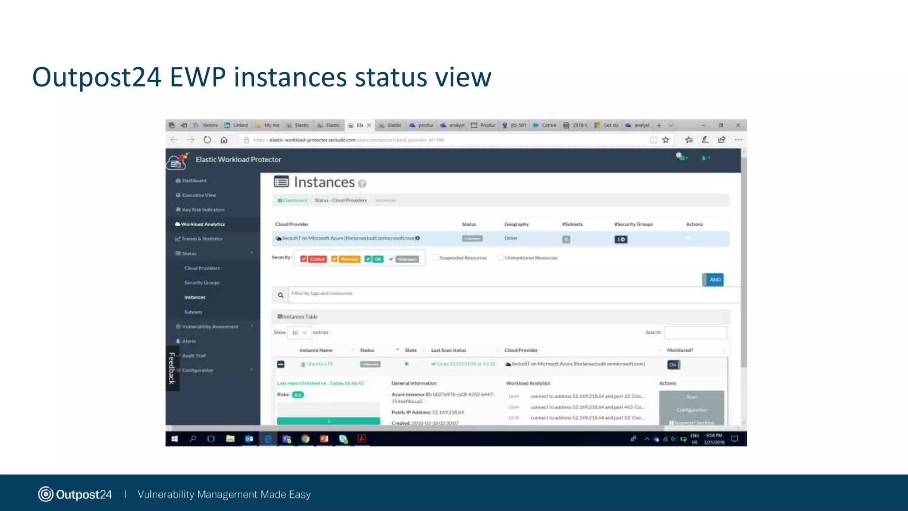Open the favorites hub icon
This screenshot has width=908, height=511.
point(689,140)
